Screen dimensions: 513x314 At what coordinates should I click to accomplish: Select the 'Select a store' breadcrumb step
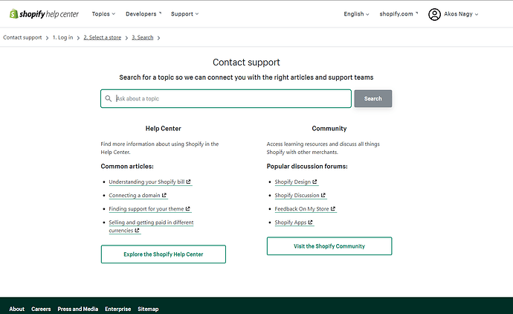103,37
